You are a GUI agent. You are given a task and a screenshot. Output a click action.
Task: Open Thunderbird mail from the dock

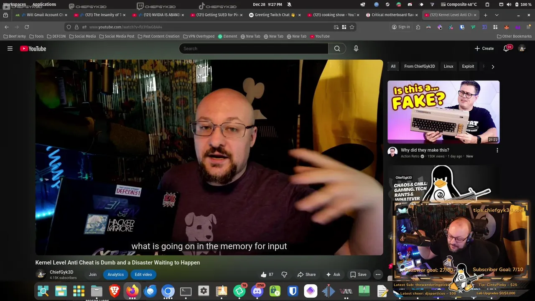point(150,291)
